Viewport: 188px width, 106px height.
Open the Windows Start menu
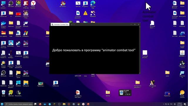(2, 104)
